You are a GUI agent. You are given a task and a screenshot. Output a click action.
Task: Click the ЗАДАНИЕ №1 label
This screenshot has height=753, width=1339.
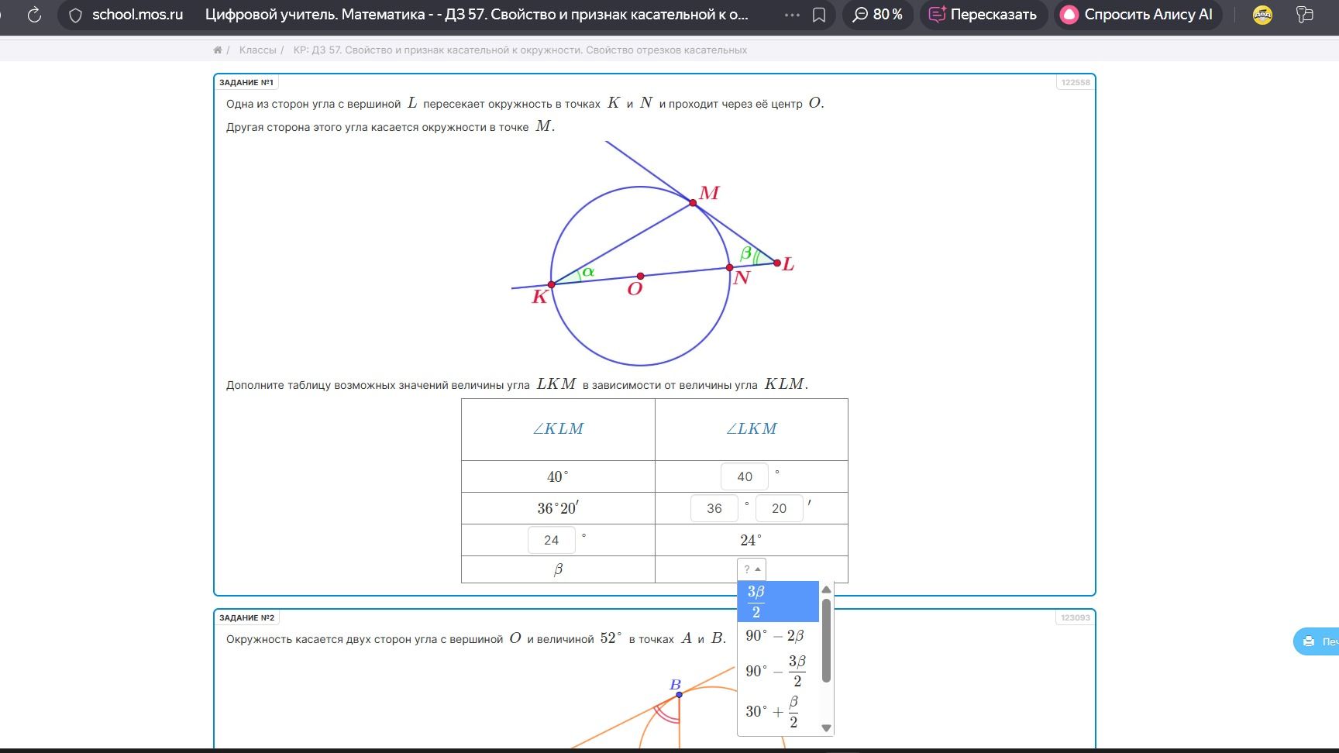(246, 82)
